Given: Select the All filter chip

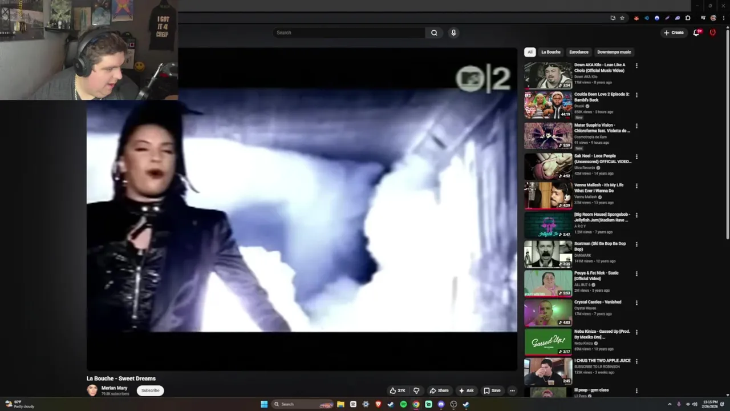Looking at the screenshot, I should click(x=530, y=52).
